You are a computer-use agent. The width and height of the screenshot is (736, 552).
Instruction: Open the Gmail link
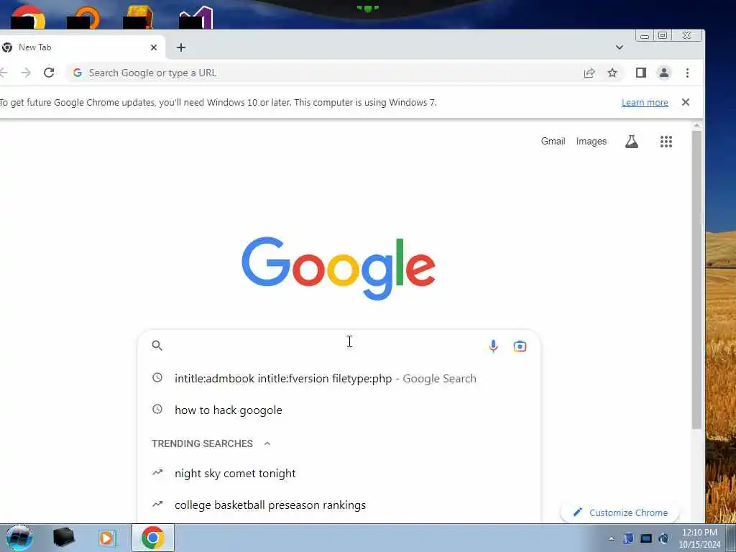pos(553,142)
